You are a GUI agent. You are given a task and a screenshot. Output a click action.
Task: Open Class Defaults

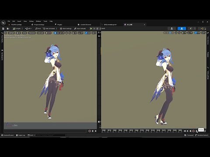pos(80,28)
